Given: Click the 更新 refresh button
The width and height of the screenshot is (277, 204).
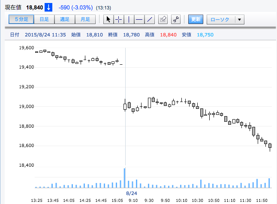Looking at the screenshot, I should [x=196, y=19].
